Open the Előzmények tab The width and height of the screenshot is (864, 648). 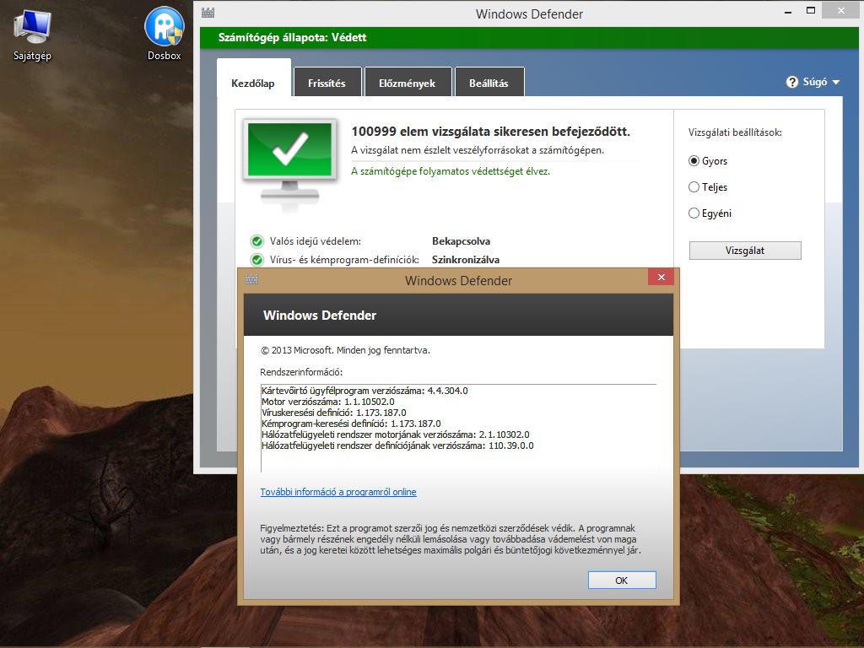click(x=408, y=84)
